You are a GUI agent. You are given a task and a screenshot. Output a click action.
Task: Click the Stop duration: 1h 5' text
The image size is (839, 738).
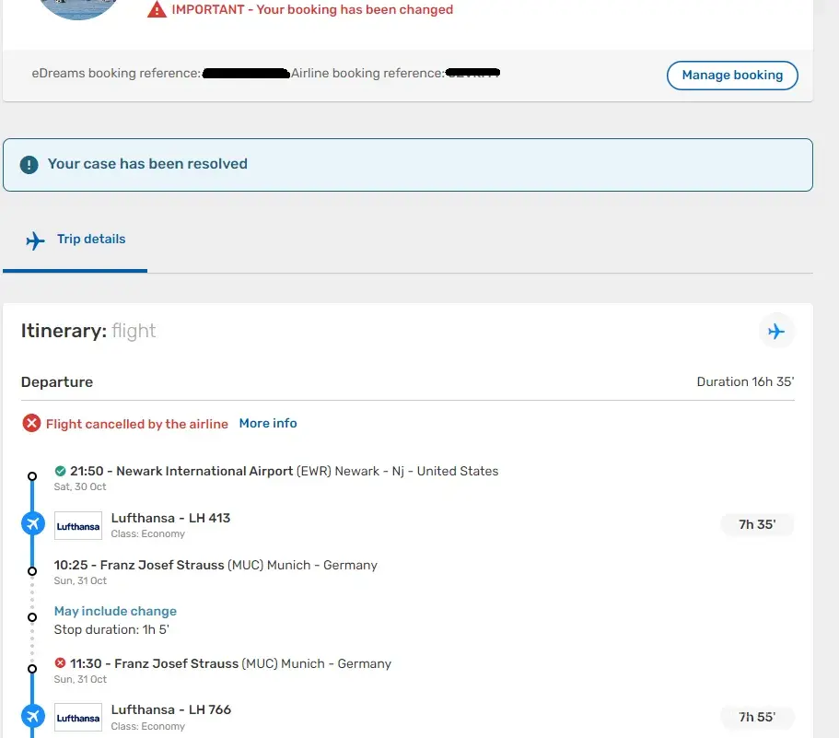coord(111,629)
